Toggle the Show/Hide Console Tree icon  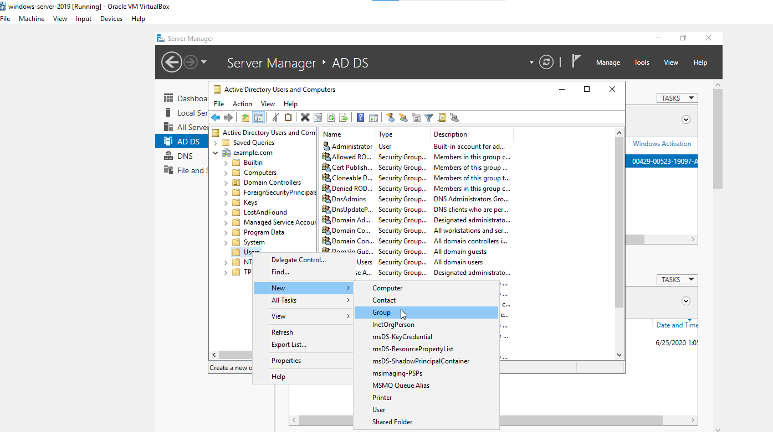point(258,117)
